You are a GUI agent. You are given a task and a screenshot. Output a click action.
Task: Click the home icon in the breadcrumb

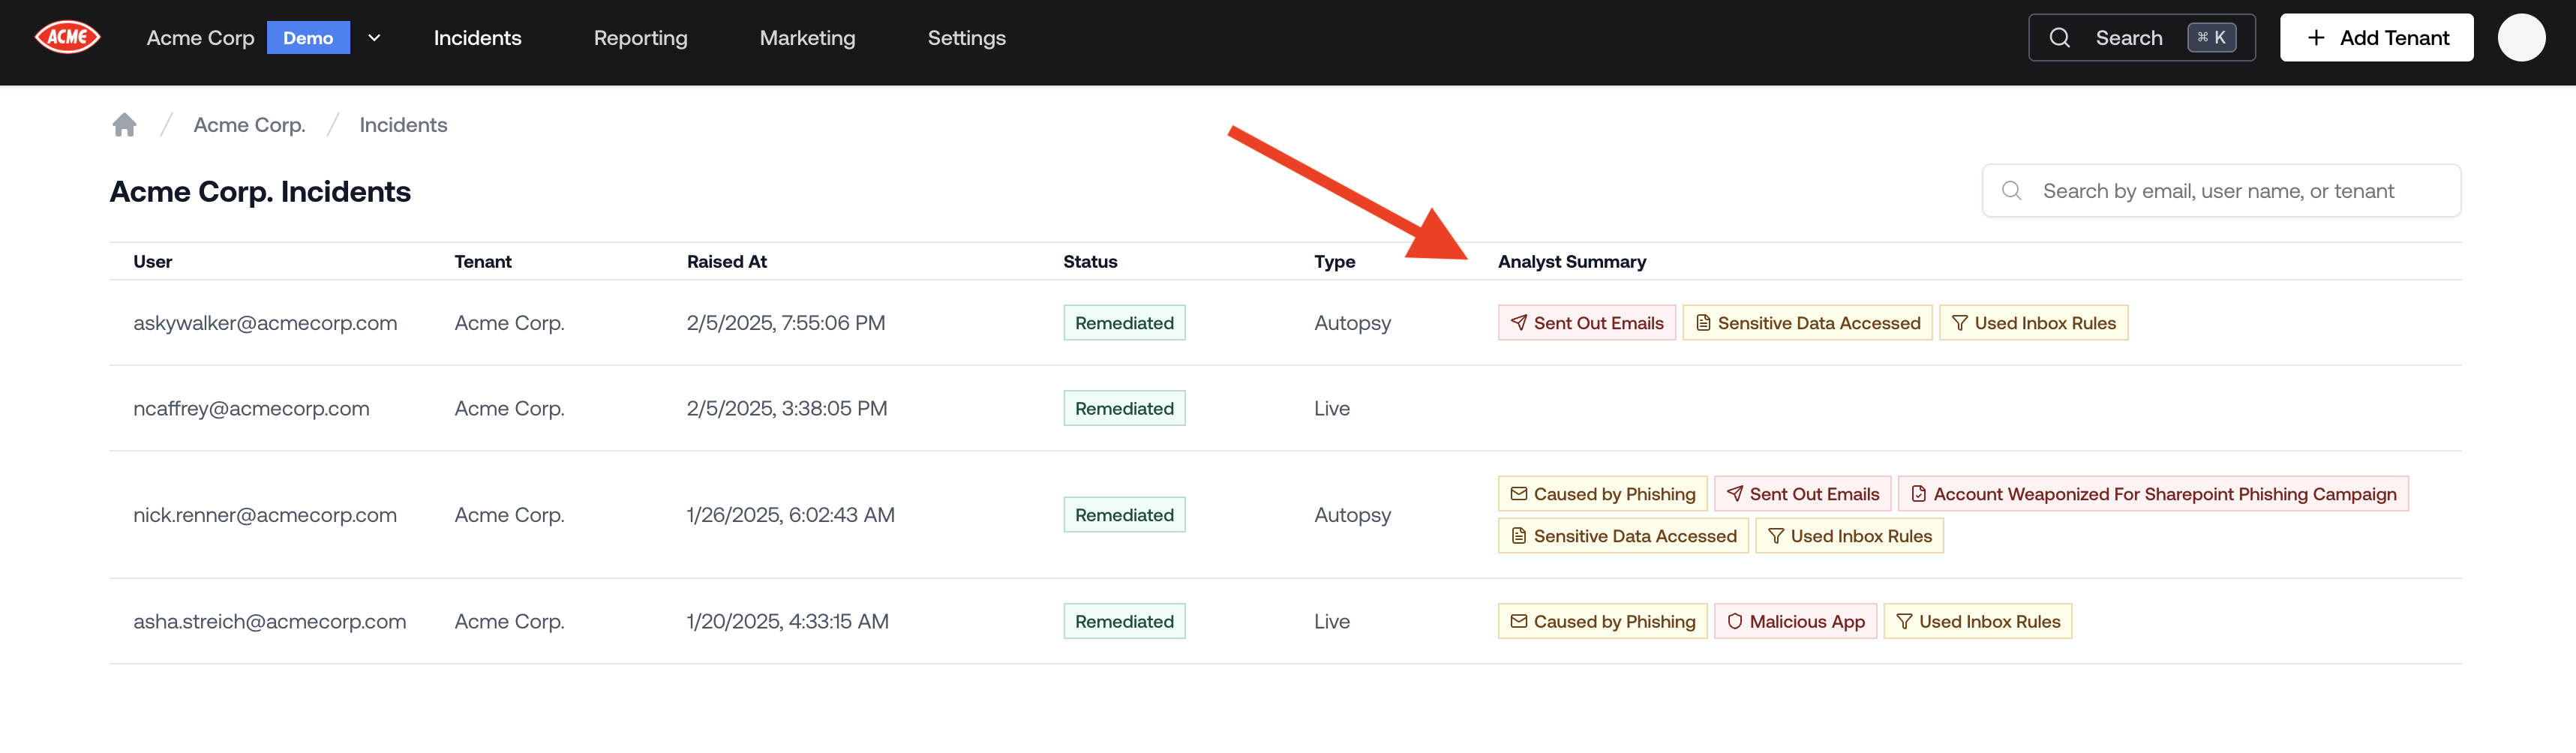tap(124, 123)
